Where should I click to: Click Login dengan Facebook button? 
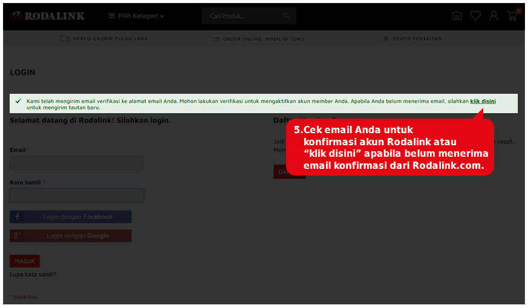click(71, 217)
